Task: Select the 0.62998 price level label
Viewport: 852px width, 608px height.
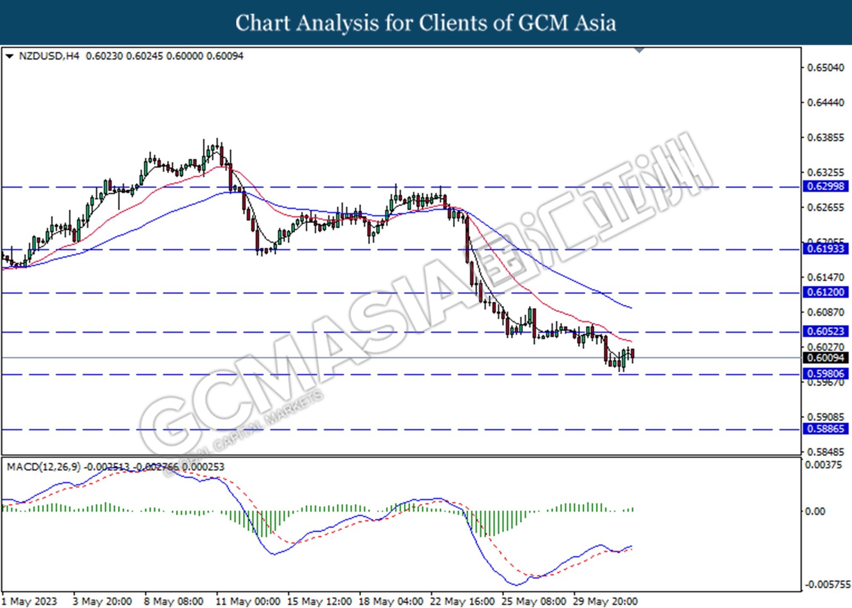Action: (x=826, y=186)
